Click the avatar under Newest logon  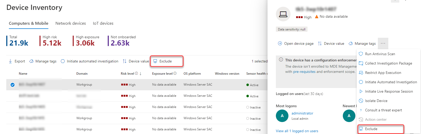349,116
